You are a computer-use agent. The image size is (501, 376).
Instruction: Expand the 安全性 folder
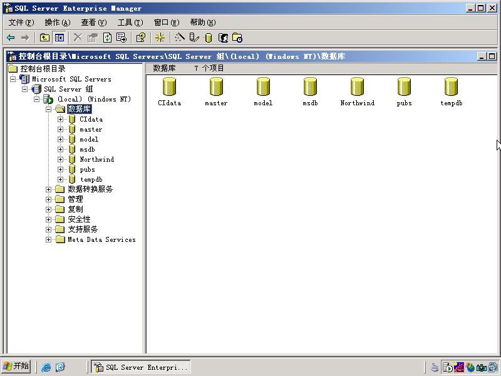pyautogui.click(x=49, y=220)
